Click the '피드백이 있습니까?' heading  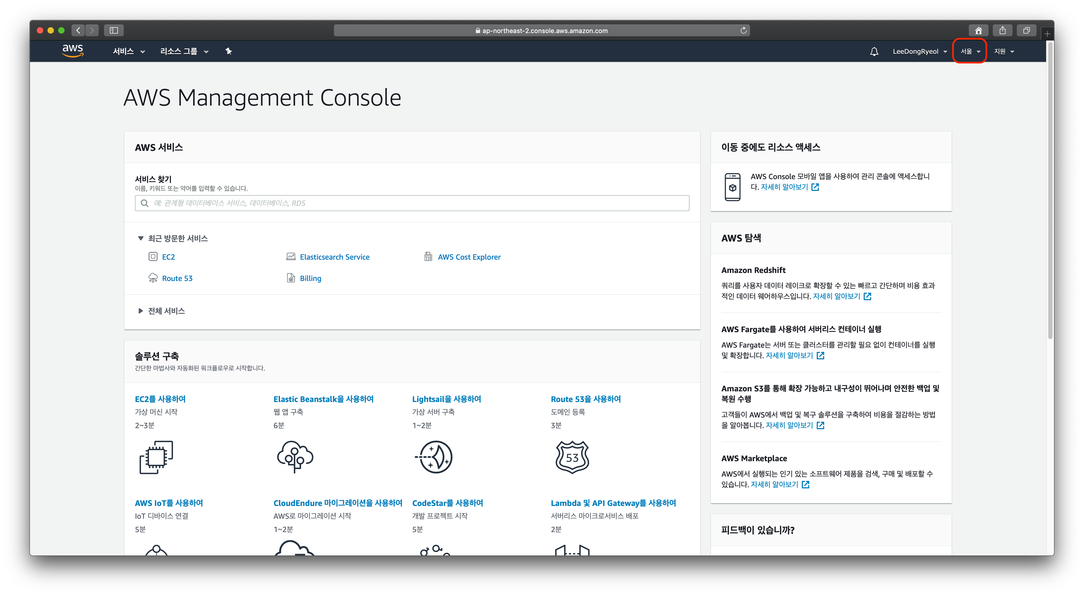coord(758,530)
